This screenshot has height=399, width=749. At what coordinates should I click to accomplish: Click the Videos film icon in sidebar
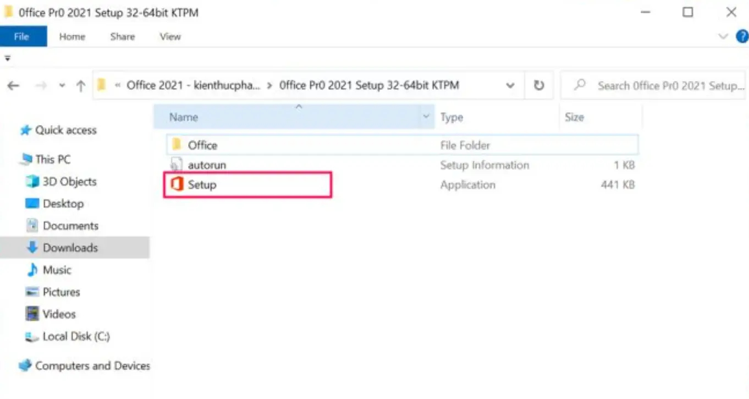(x=32, y=314)
